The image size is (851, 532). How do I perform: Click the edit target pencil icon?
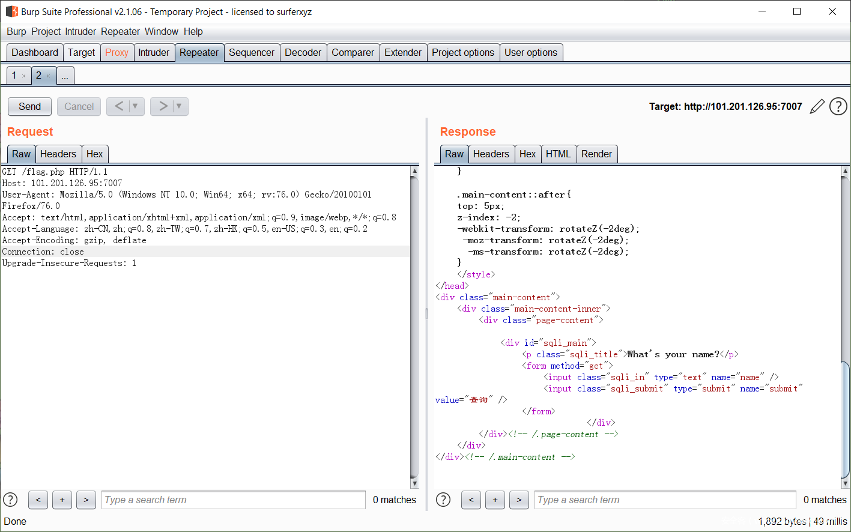coord(817,106)
